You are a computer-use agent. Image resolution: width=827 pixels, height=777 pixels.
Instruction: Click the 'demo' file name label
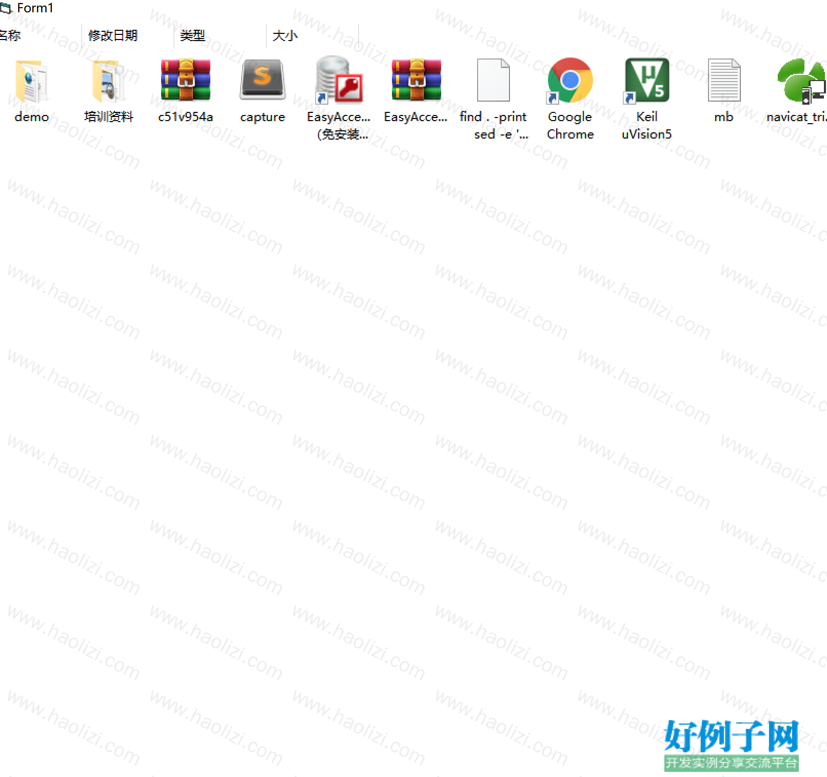32,117
